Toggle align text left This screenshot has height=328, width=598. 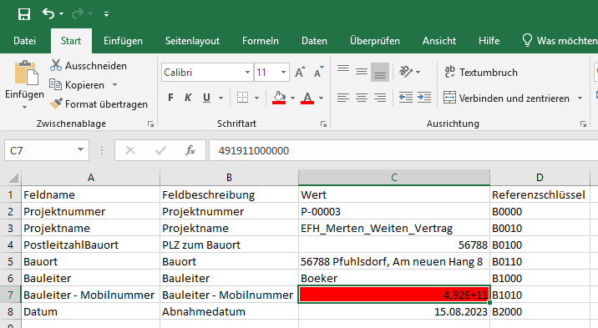click(343, 98)
